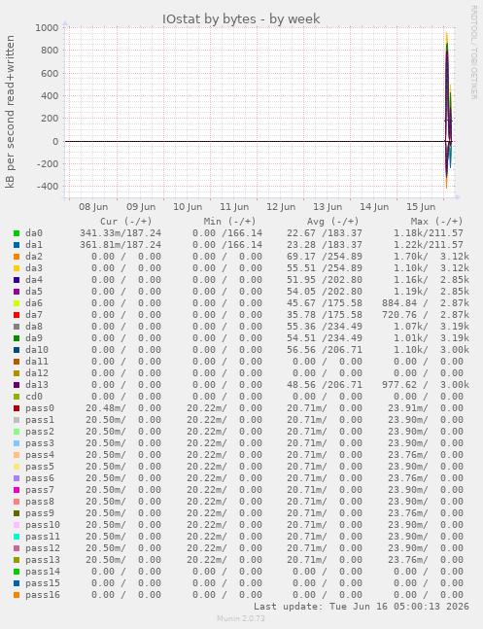The height and width of the screenshot is (629, 483).
Task: Click the 14 Jun axis label
Action: tap(374, 207)
